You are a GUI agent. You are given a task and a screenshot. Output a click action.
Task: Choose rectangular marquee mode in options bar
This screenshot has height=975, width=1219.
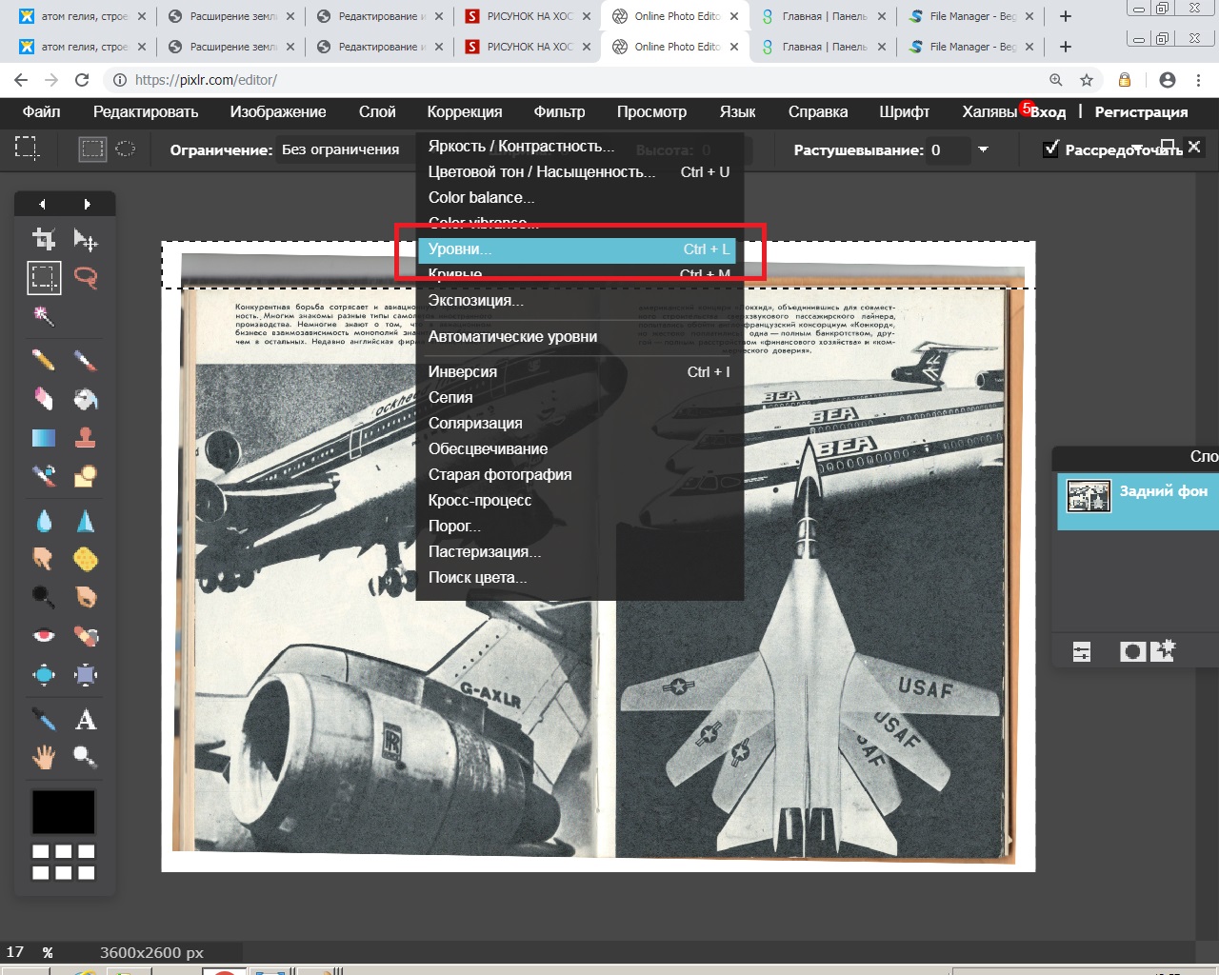pos(92,149)
